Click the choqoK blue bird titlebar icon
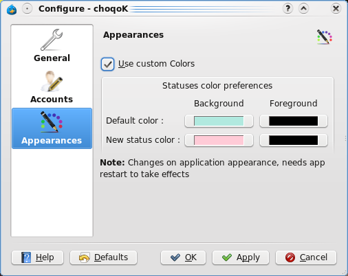 click(12, 9)
